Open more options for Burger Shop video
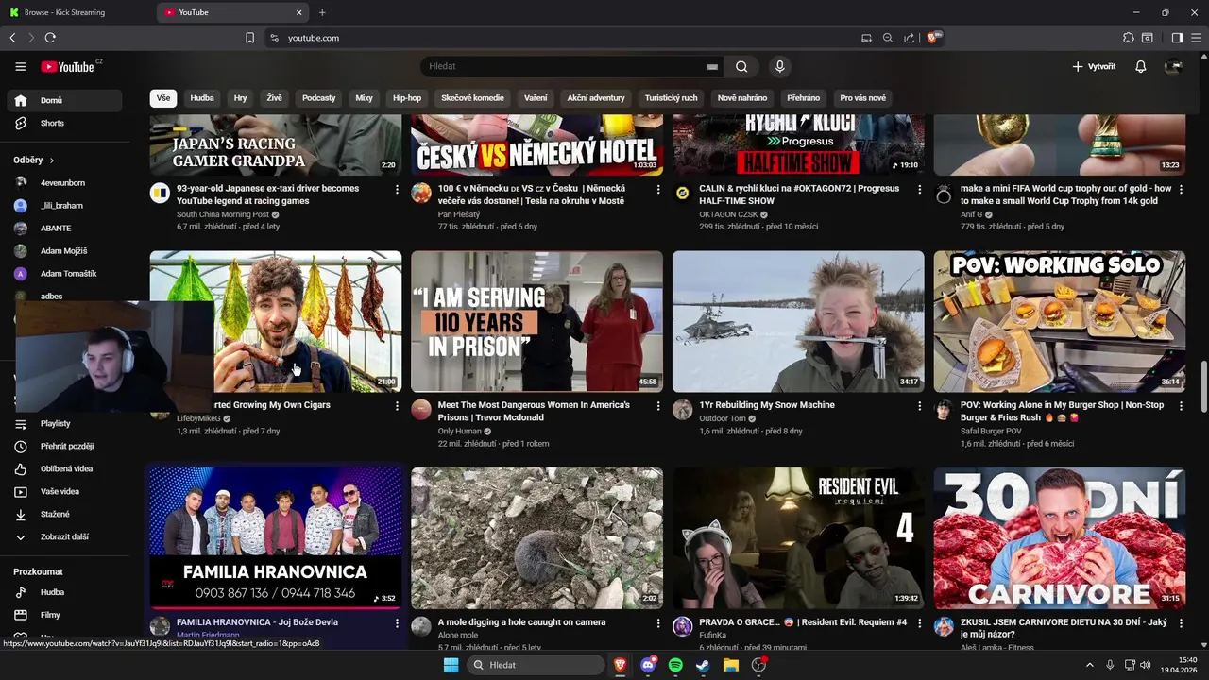 1182,405
